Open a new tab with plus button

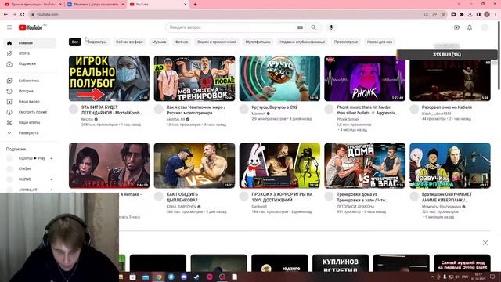pos(195,5)
